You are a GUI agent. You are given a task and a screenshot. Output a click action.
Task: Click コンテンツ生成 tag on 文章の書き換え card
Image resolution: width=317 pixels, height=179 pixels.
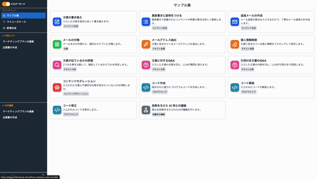click(x=71, y=26)
